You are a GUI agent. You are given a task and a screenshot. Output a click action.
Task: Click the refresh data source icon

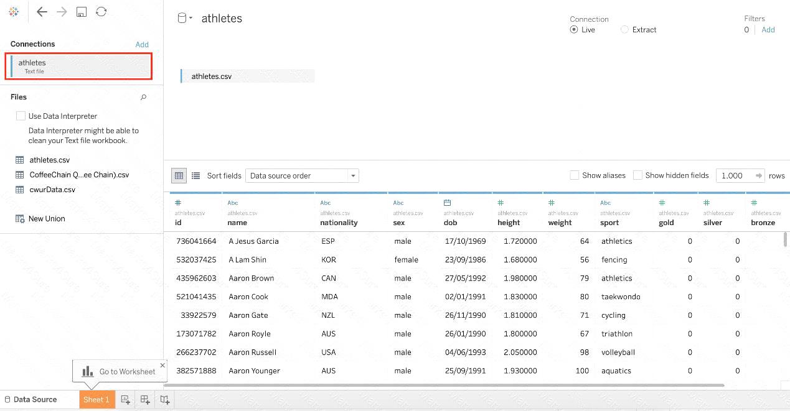[x=101, y=12]
